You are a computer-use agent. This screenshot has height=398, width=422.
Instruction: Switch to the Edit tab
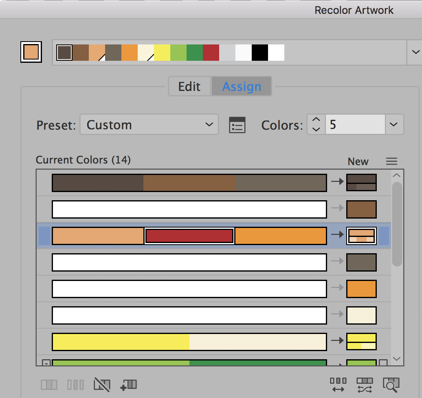[189, 86]
